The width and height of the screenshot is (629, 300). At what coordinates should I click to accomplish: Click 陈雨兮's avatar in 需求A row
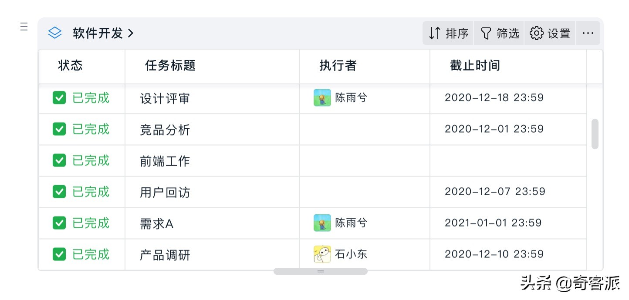(x=322, y=223)
